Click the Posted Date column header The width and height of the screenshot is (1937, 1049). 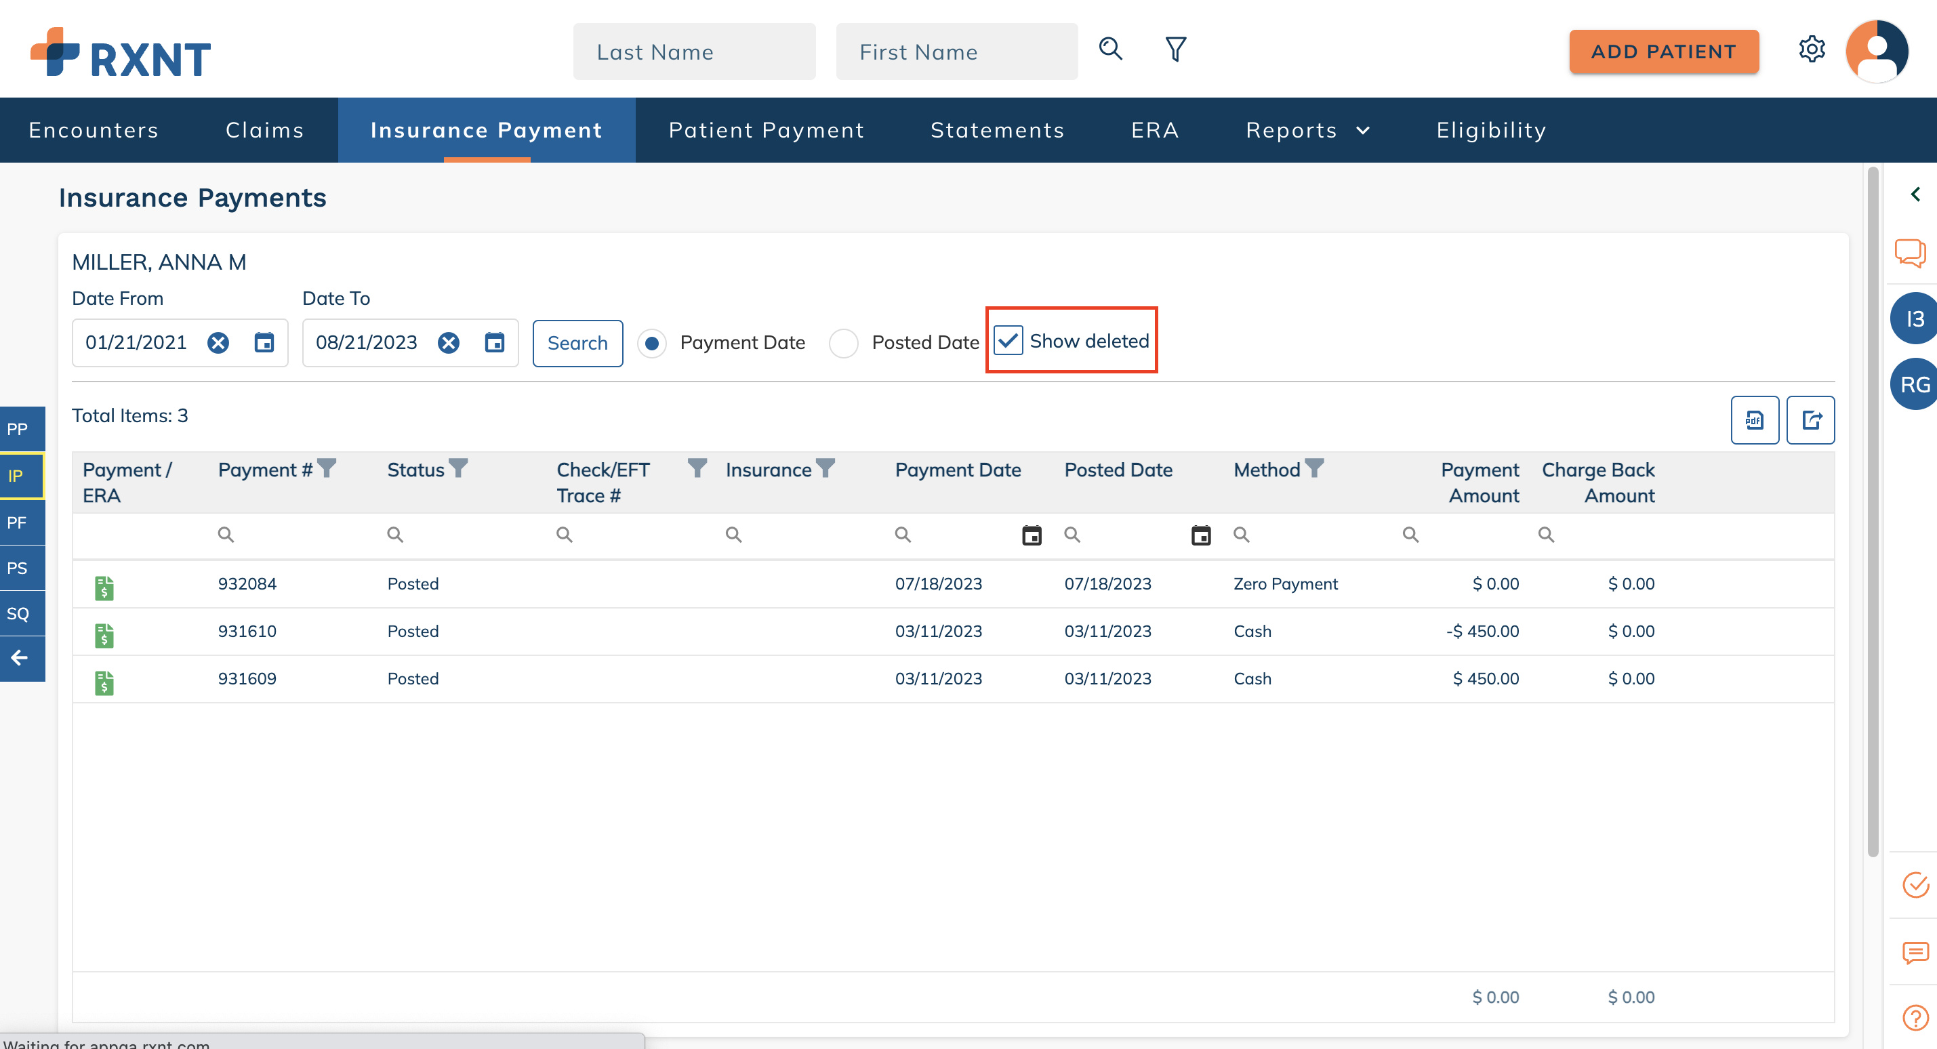1118,470
